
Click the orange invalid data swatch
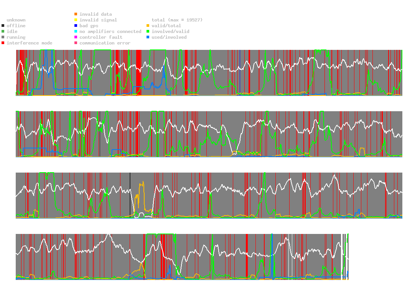pos(76,14)
